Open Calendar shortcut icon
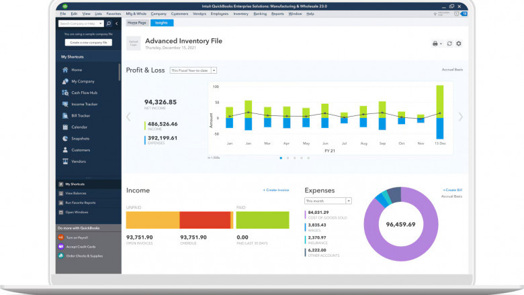This screenshot has width=524, height=295. coord(65,127)
